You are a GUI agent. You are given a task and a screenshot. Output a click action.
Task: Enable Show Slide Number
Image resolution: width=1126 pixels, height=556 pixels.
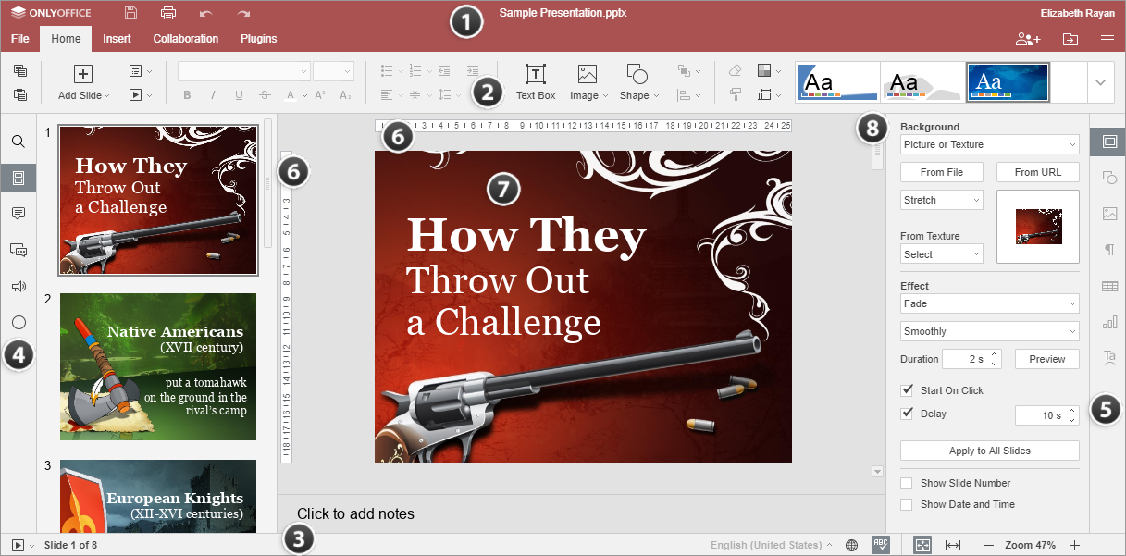pyautogui.click(x=906, y=483)
